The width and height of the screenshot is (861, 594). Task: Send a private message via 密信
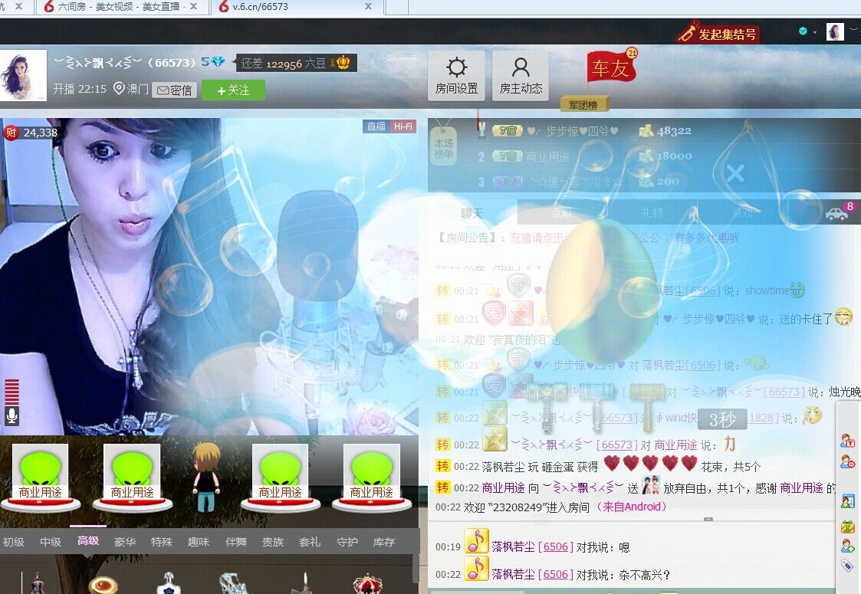[x=175, y=90]
